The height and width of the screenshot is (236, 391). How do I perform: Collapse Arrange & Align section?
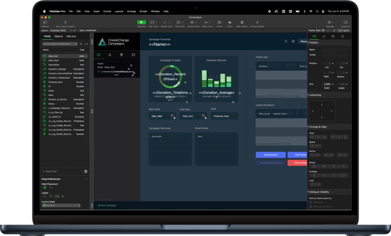(x=309, y=127)
